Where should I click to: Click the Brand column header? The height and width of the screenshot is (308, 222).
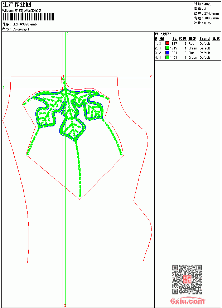click(204, 39)
